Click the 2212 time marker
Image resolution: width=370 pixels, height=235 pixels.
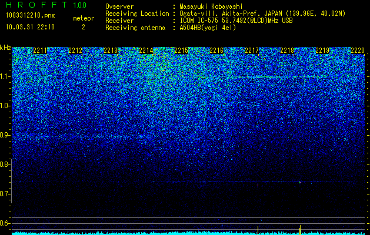pos(75,51)
